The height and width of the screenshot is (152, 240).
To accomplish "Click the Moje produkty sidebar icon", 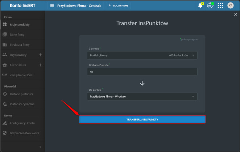I will click(x=5, y=24).
